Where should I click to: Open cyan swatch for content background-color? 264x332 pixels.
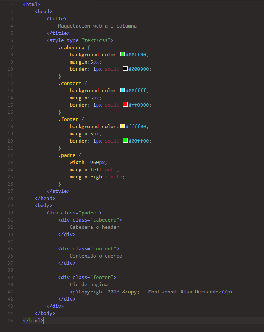(123, 90)
